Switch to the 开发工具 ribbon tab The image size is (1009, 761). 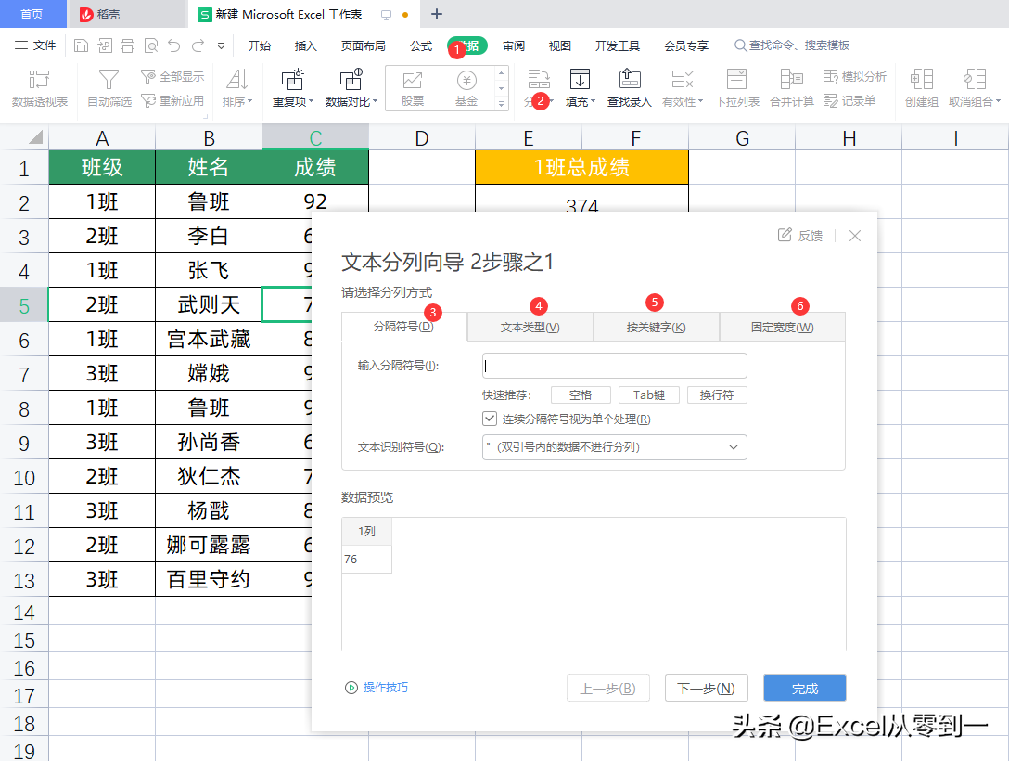coord(617,45)
